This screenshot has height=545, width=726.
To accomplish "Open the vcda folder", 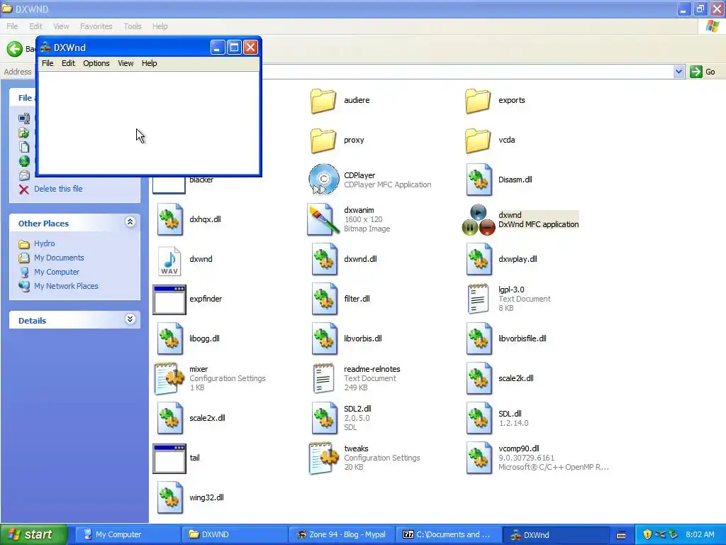I will [478, 141].
